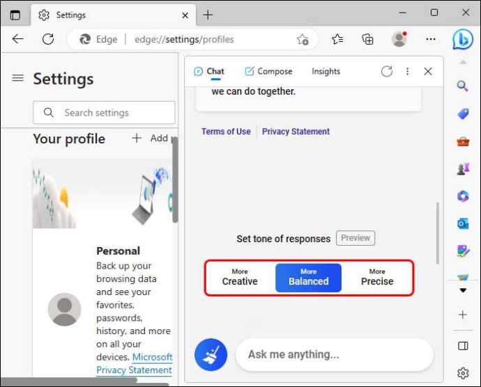Open the sidebar Search icon

[463, 86]
